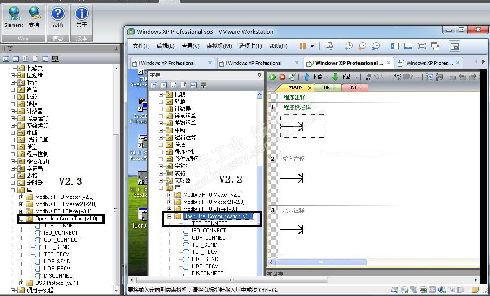Click the 支持 support globe icon

coord(35,13)
